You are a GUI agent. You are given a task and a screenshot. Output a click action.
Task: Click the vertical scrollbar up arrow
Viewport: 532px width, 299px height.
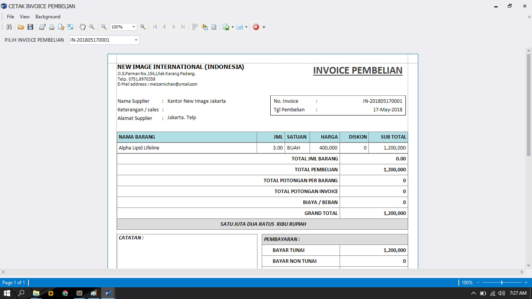pyautogui.click(x=528, y=50)
